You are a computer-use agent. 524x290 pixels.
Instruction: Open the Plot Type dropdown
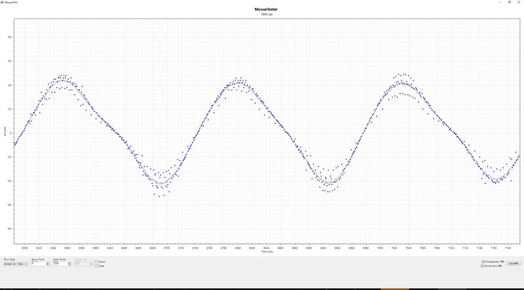[16, 264]
